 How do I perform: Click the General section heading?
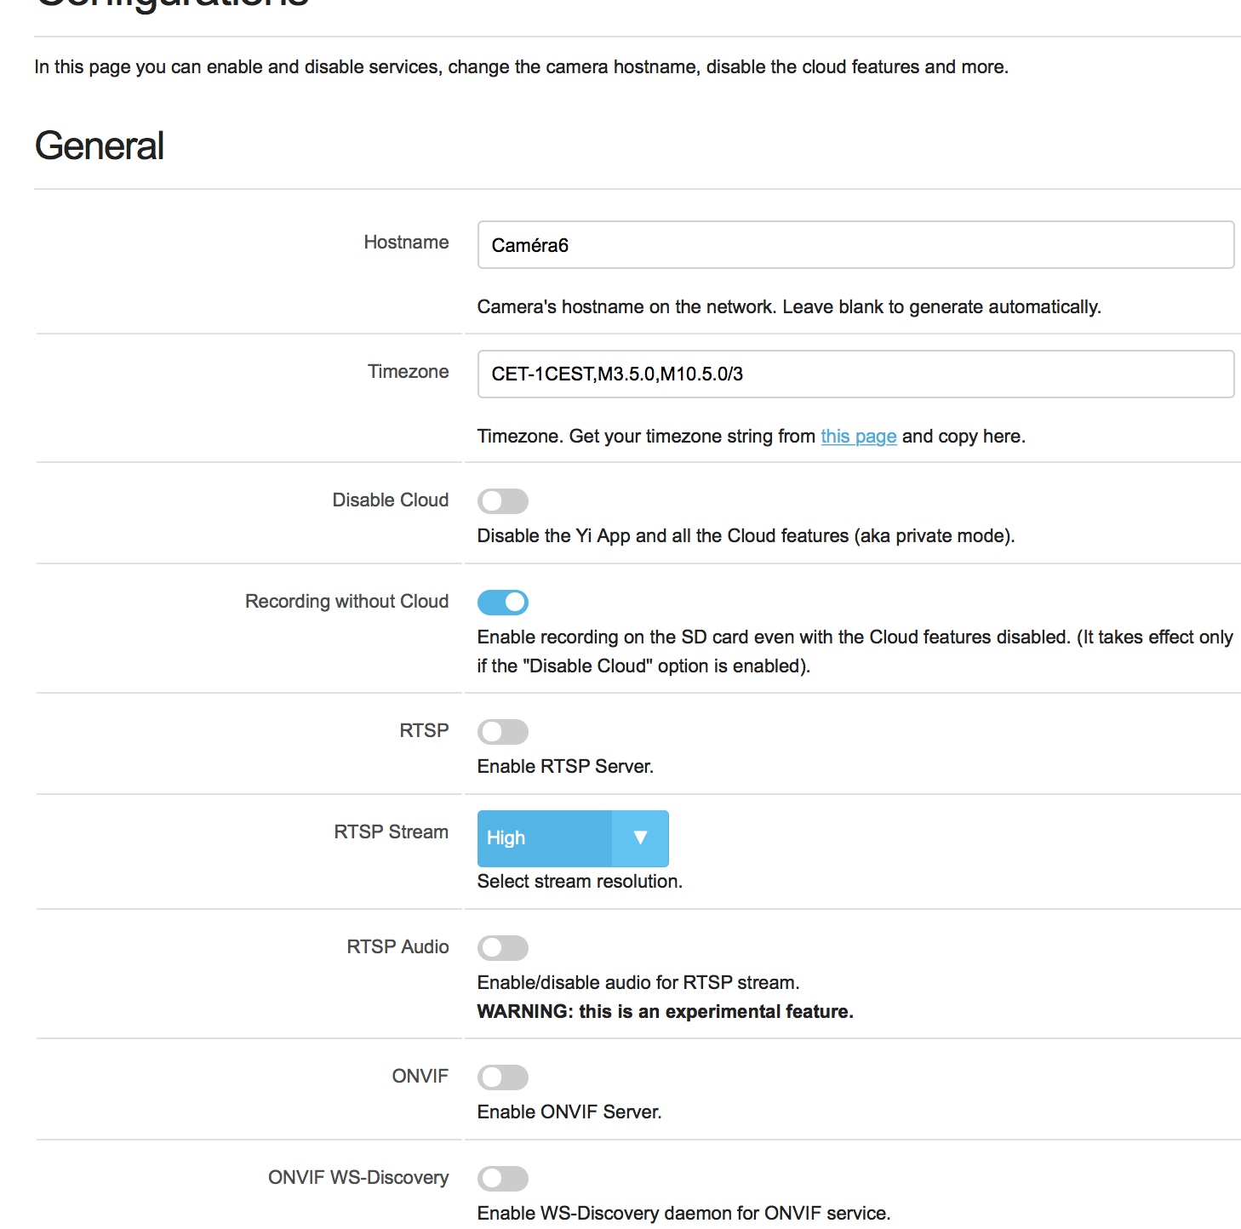[x=100, y=146]
